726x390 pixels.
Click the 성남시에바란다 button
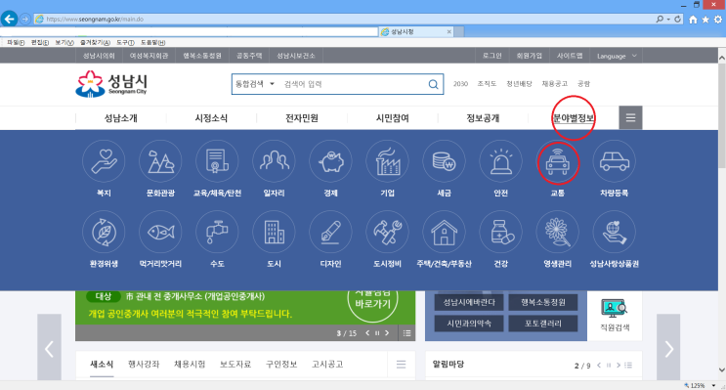(x=469, y=302)
